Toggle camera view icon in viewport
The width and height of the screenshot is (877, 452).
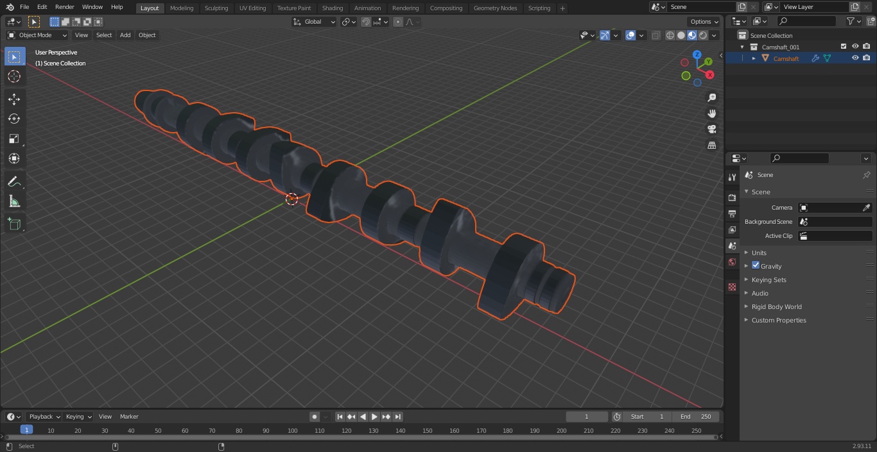(x=711, y=129)
